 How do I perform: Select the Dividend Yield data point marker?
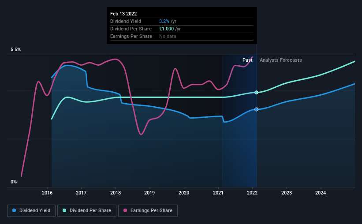256,109
